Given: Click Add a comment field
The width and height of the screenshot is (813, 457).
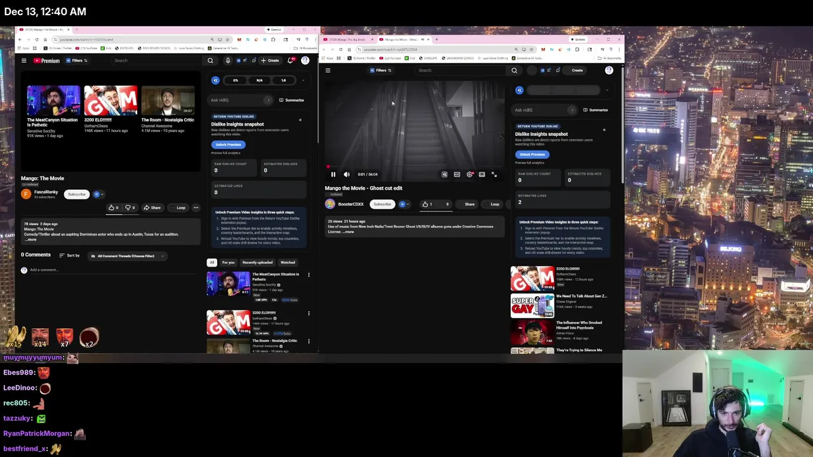Looking at the screenshot, I should [x=114, y=270].
